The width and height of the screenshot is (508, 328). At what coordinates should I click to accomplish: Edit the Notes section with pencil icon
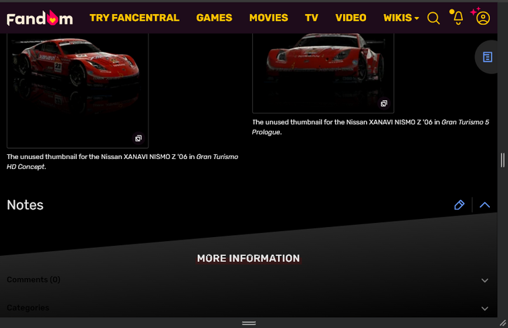click(459, 205)
